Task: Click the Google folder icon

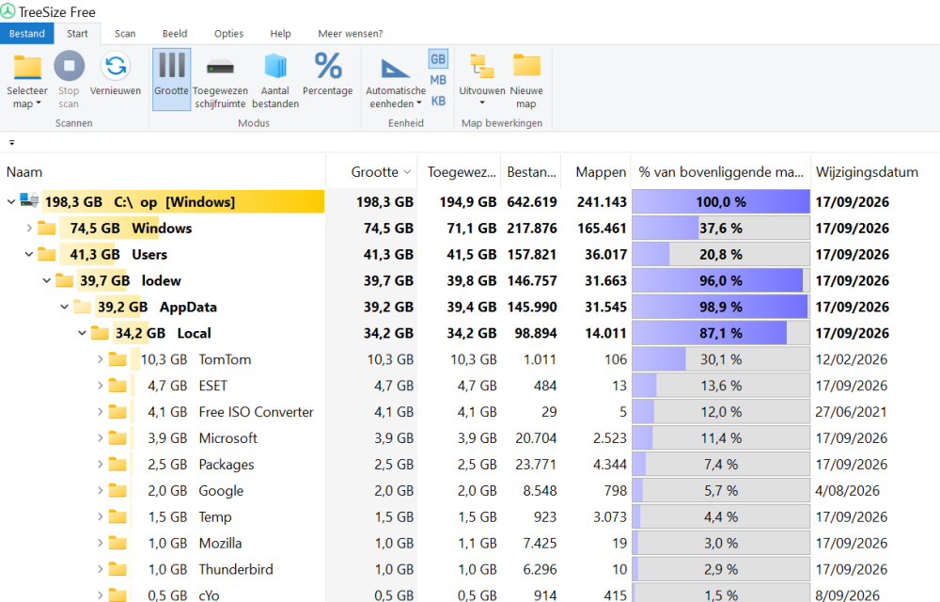Action: pos(117,490)
